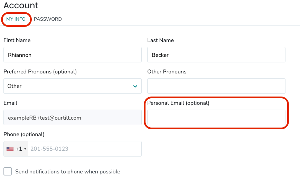Viewport: 300px width, 181px height.
Task: Click the Phone (optional) label
Action: pyautogui.click(x=24, y=134)
